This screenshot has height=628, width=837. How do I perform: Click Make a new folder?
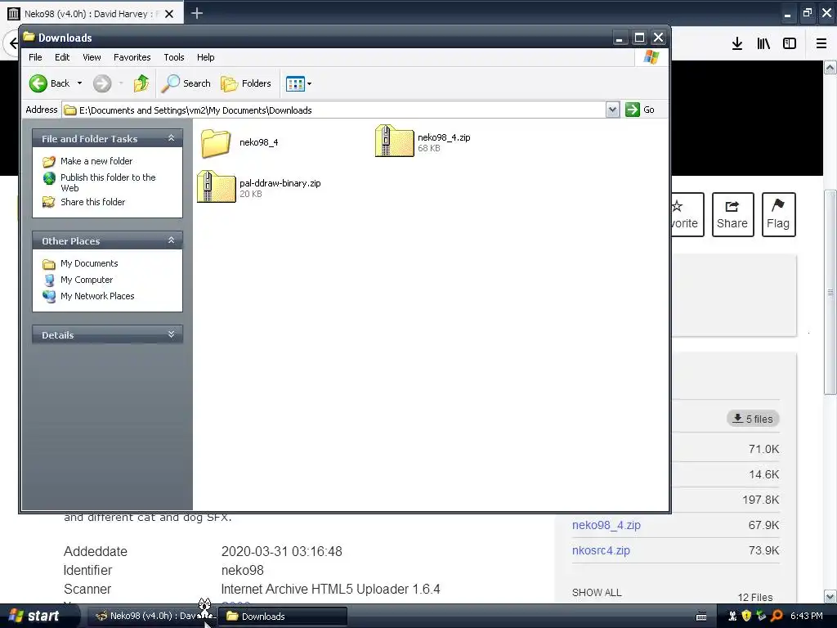point(96,161)
